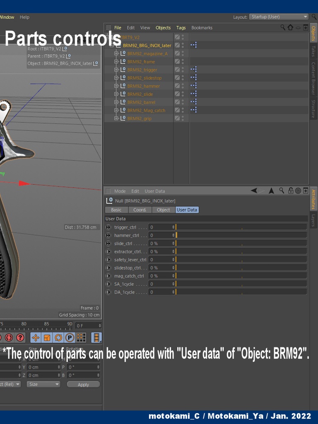Click XPresso tag on BRM92_slide row

coord(194,94)
